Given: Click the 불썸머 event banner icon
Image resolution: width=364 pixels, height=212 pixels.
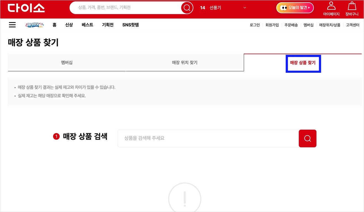Looking at the screenshot, I should click(x=34, y=25).
